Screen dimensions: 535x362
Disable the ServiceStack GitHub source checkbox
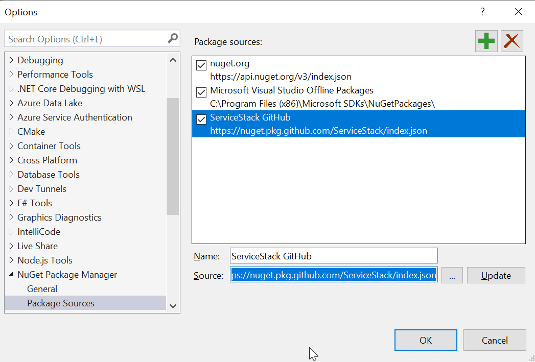coord(201,119)
